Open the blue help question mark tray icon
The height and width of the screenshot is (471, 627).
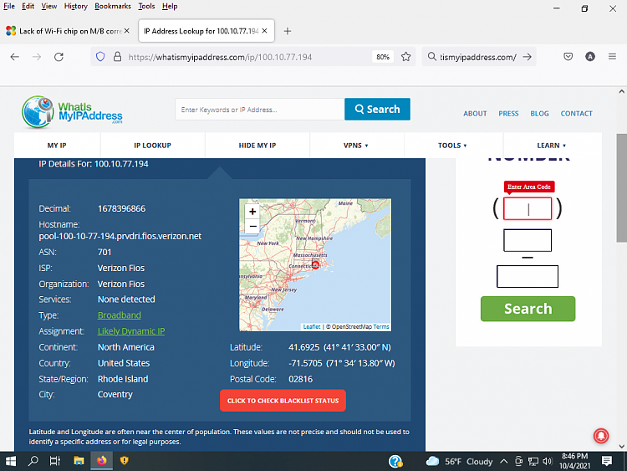click(x=395, y=462)
